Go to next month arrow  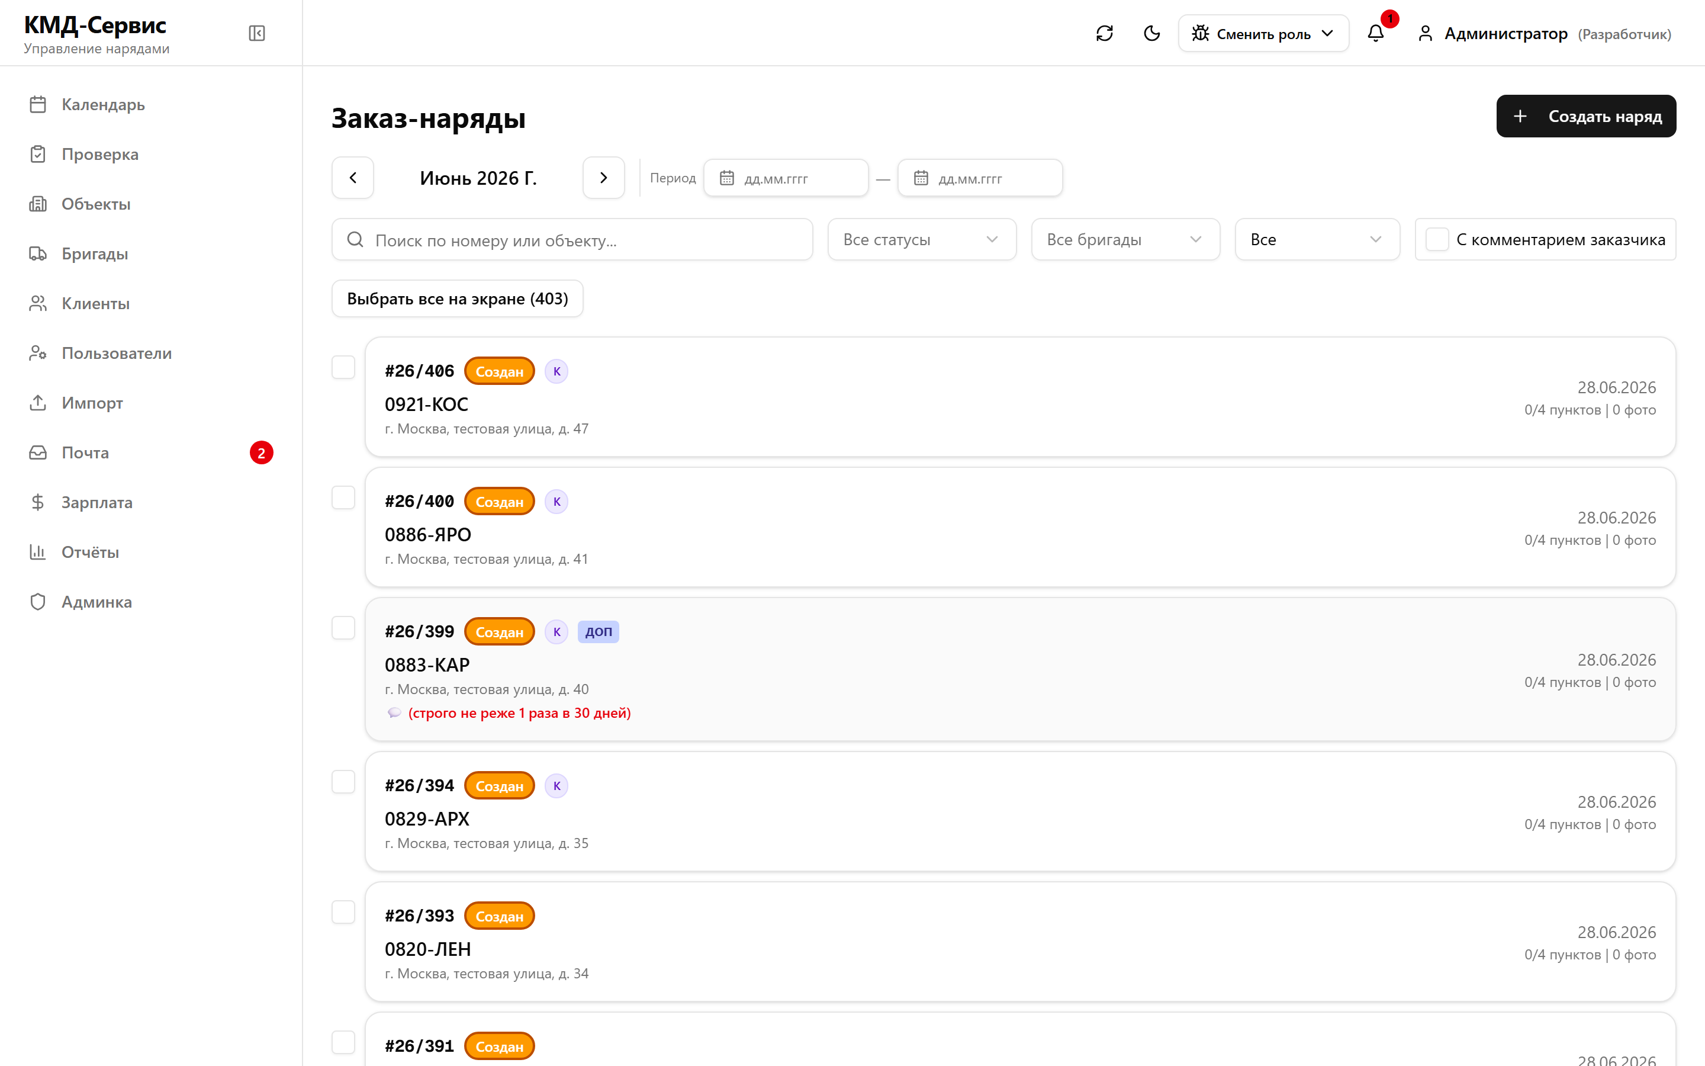coord(603,178)
